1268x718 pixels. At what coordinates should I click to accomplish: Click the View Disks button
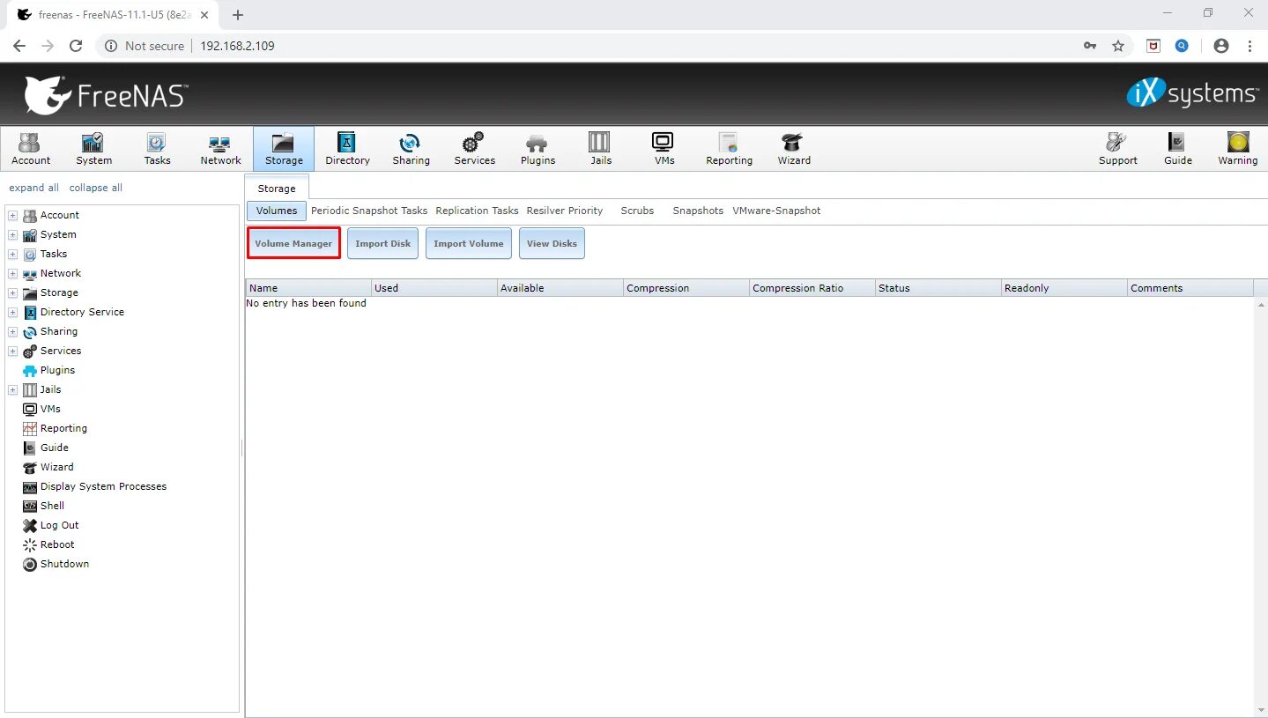(552, 243)
